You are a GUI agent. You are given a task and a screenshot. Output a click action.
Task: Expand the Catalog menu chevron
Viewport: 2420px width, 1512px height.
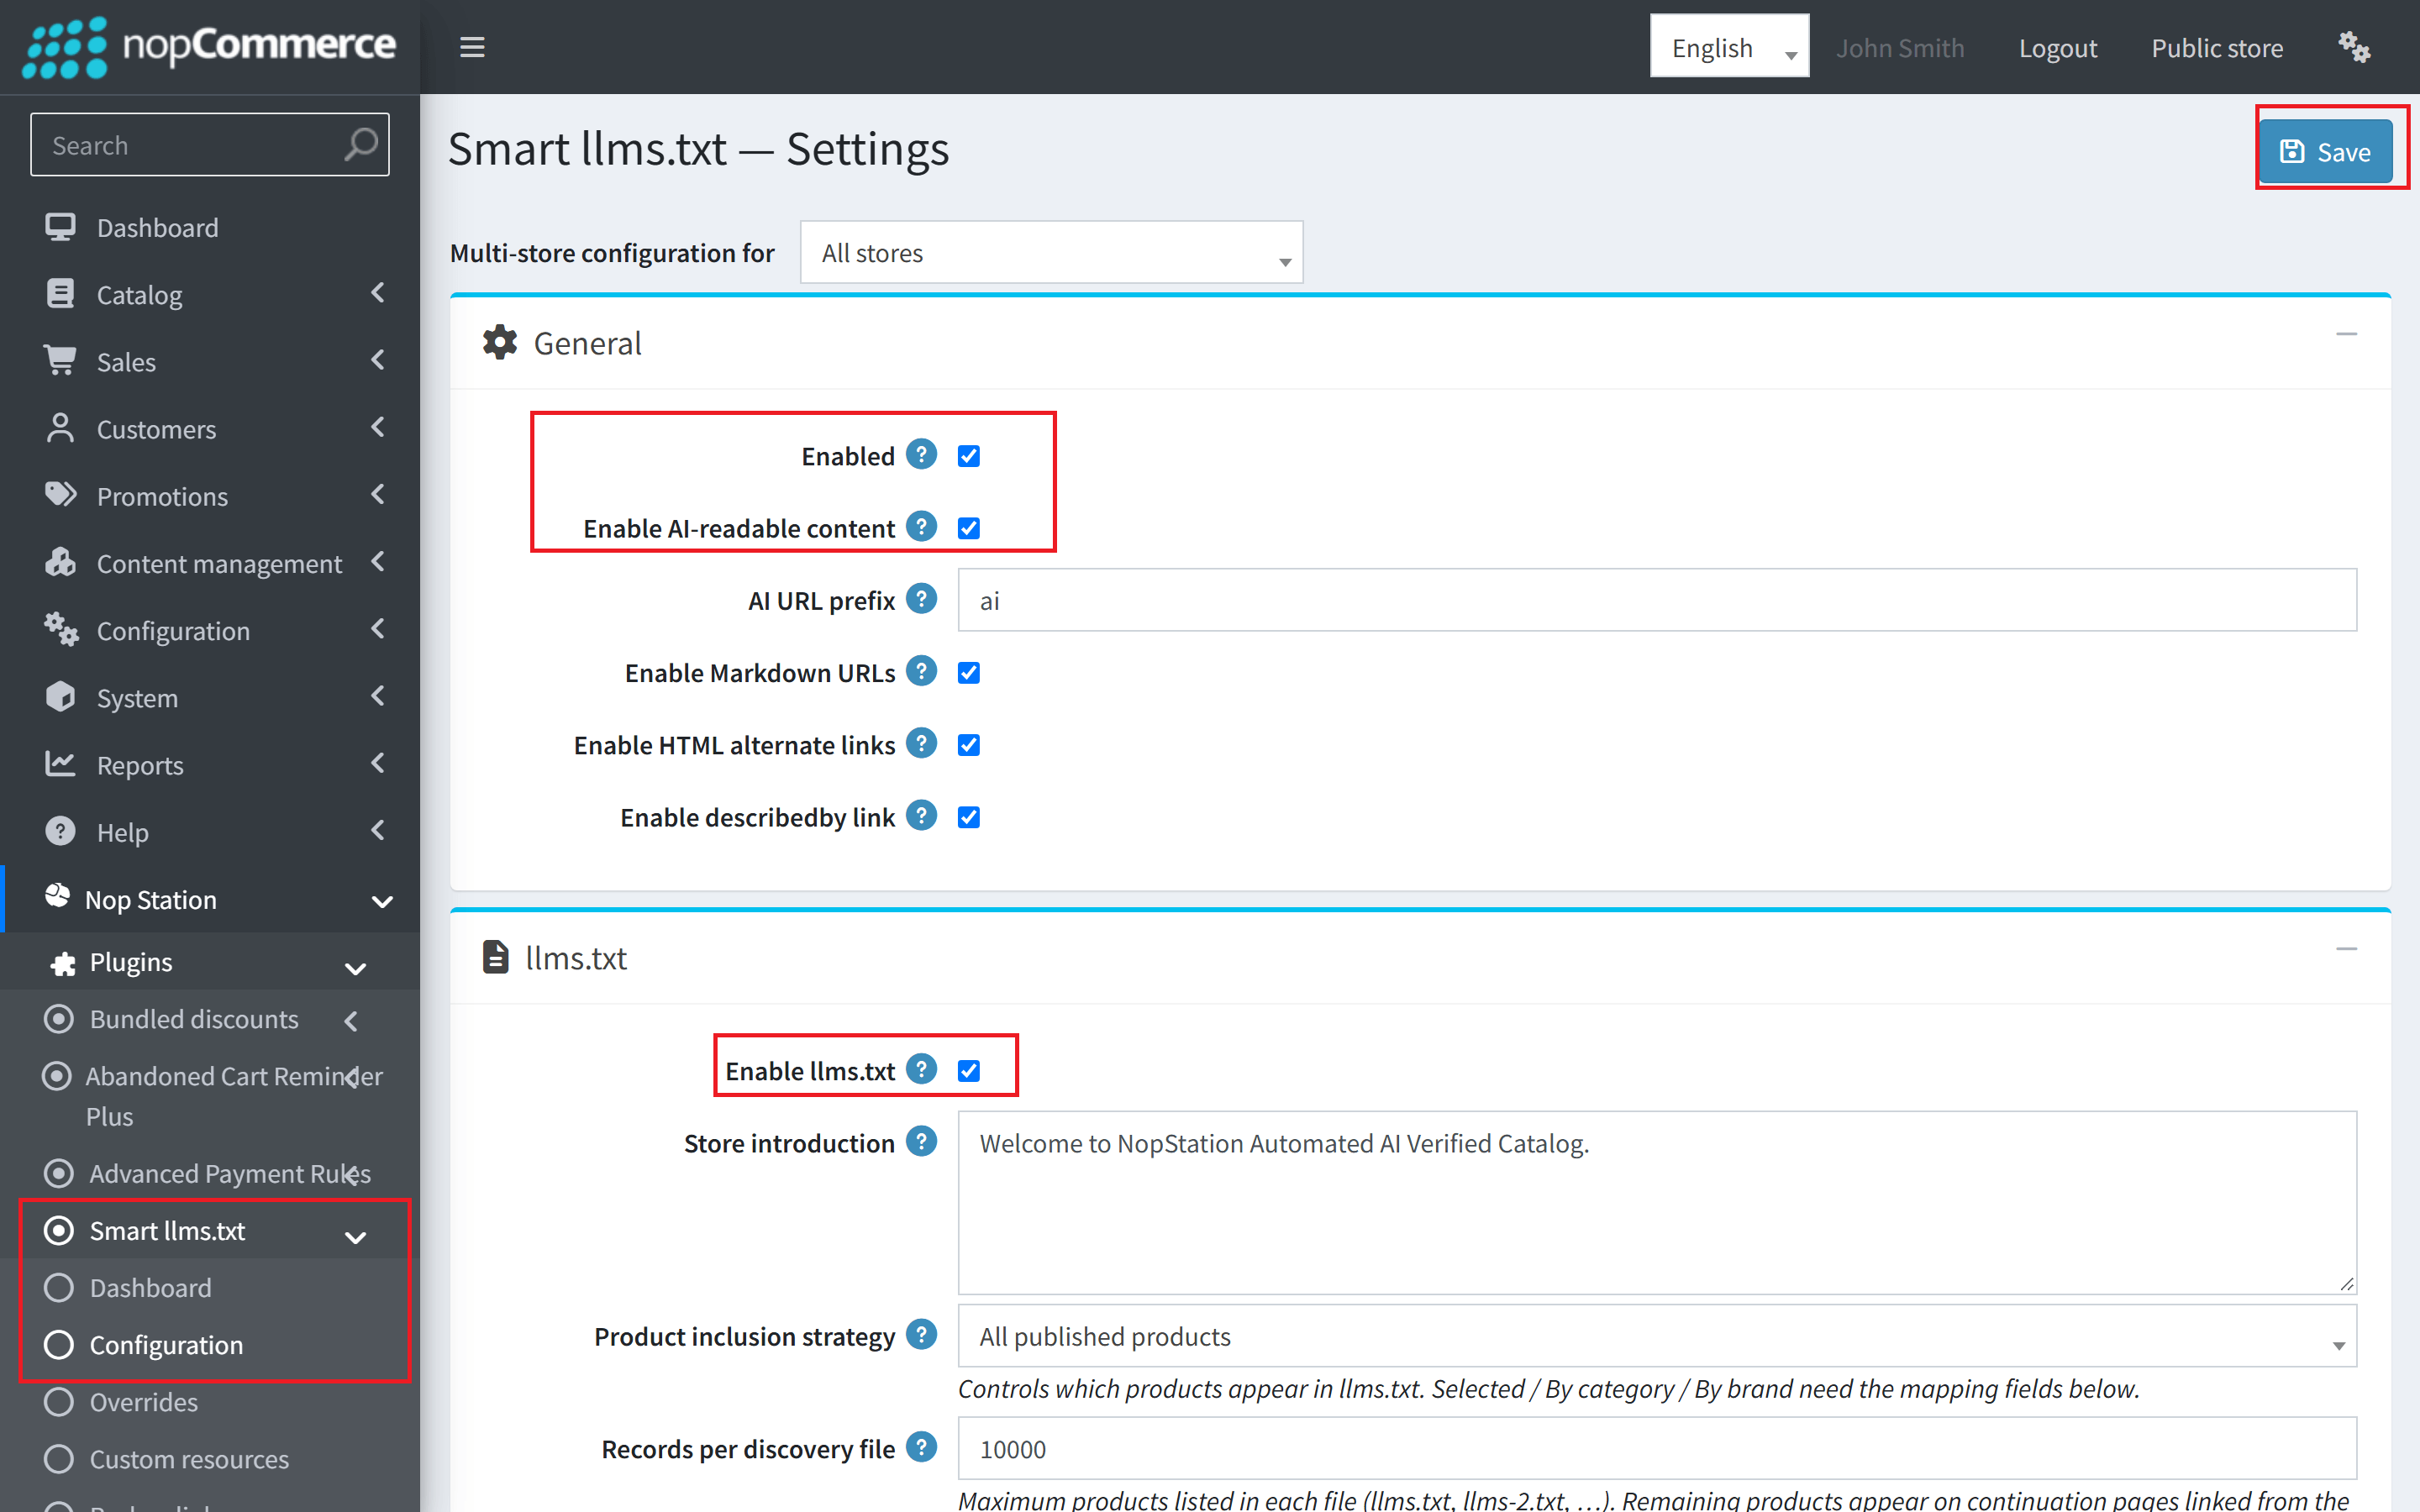coord(377,293)
